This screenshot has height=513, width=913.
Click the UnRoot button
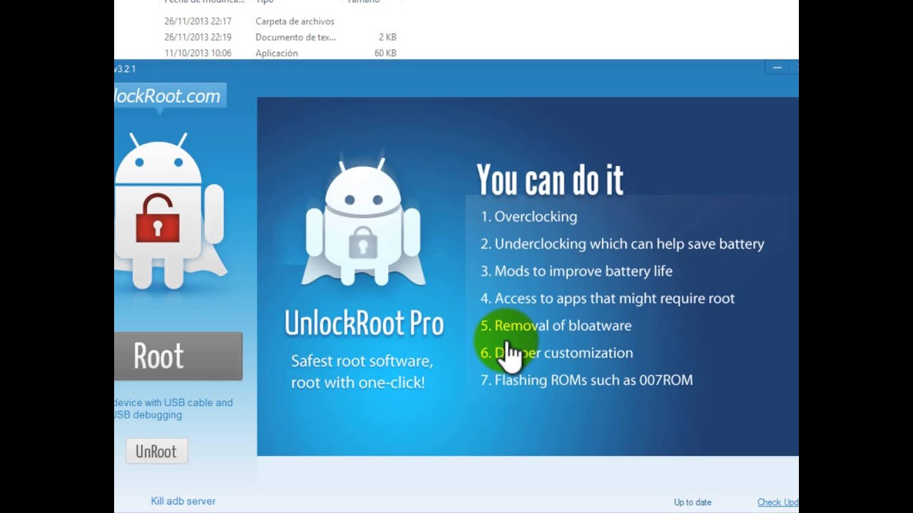157,452
